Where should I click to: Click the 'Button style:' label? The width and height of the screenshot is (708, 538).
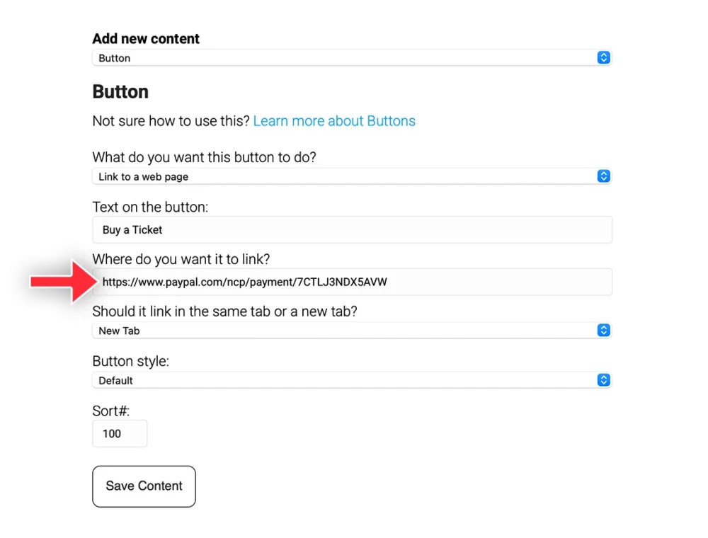[131, 361]
